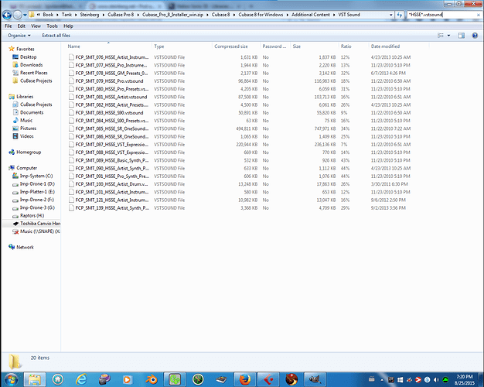484x387 pixels.
Task: Open the Edit menu
Action: (22, 26)
